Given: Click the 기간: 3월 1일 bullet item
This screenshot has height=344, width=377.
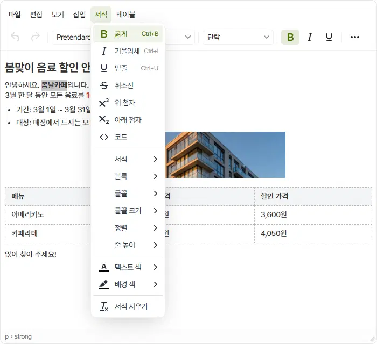Looking at the screenshot, I should 53,110.
